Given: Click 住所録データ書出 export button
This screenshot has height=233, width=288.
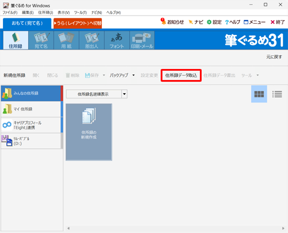Looking at the screenshot, I should coord(219,75).
